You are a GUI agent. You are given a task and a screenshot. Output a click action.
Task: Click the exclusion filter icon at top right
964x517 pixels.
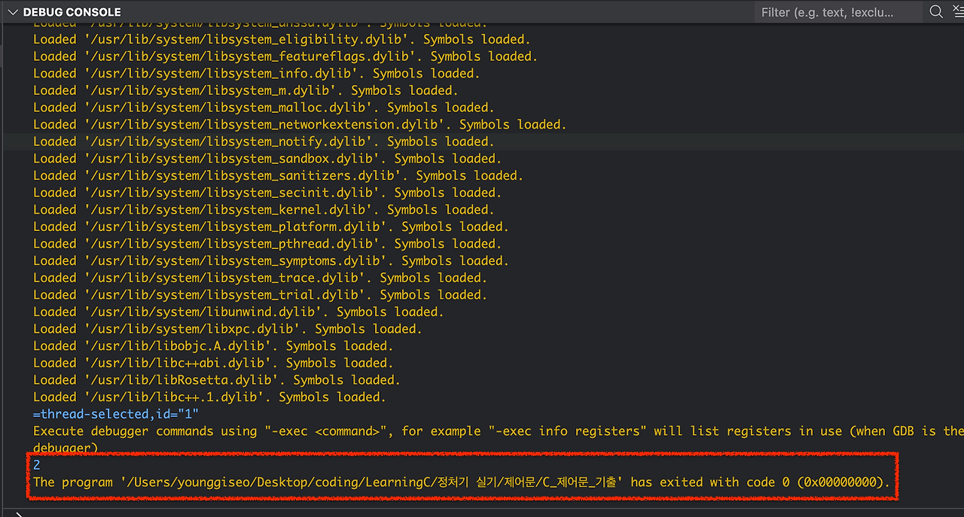click(955, 12)
